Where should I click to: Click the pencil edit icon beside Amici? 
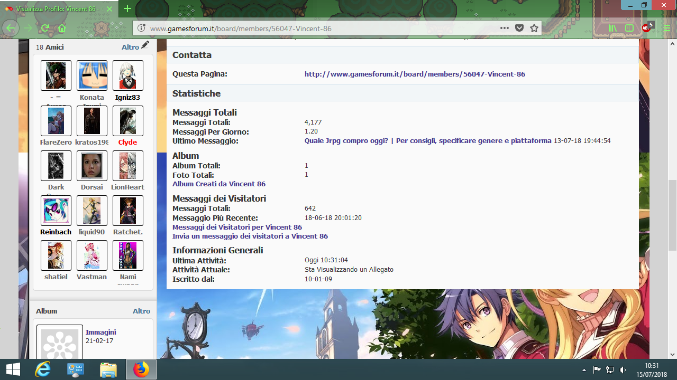click(x=145, y=46)
